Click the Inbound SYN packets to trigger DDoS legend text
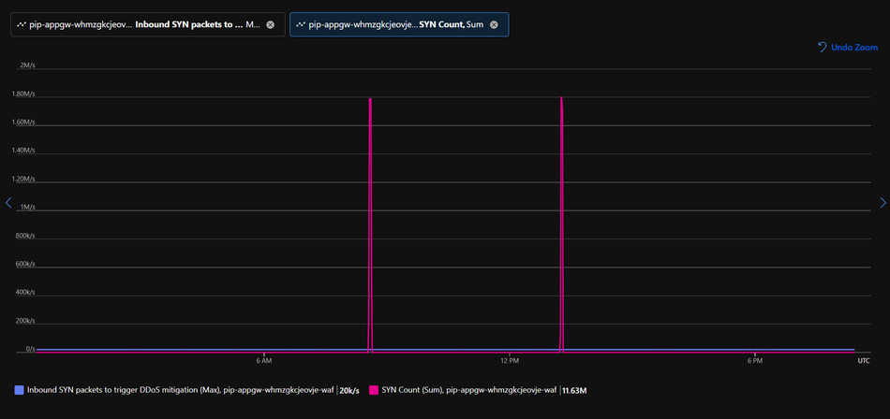 pos(181,390)
